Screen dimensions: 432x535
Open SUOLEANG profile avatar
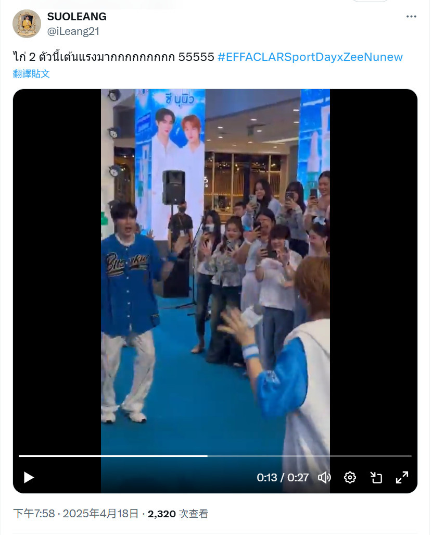[27, 23]
